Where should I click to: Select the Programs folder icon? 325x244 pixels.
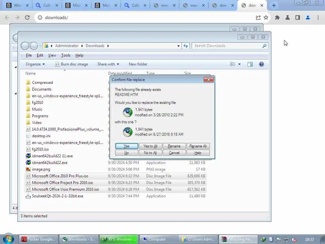[28, 116]
